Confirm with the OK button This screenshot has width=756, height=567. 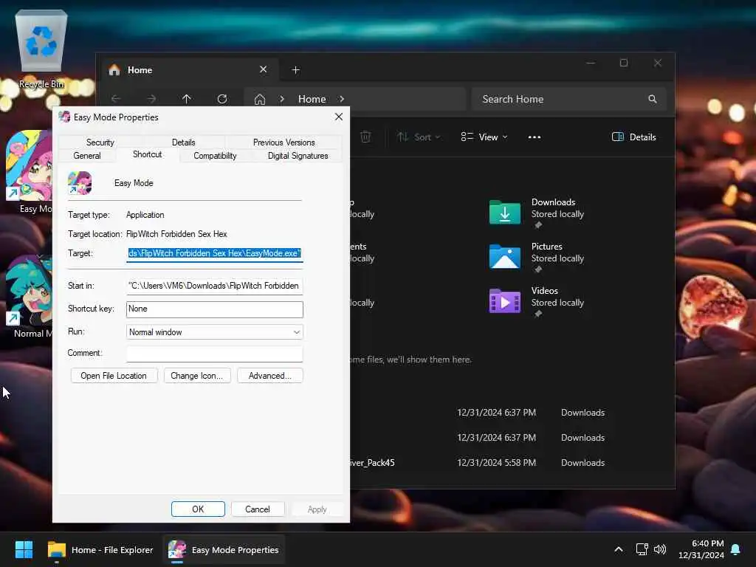tap(198, 509)
